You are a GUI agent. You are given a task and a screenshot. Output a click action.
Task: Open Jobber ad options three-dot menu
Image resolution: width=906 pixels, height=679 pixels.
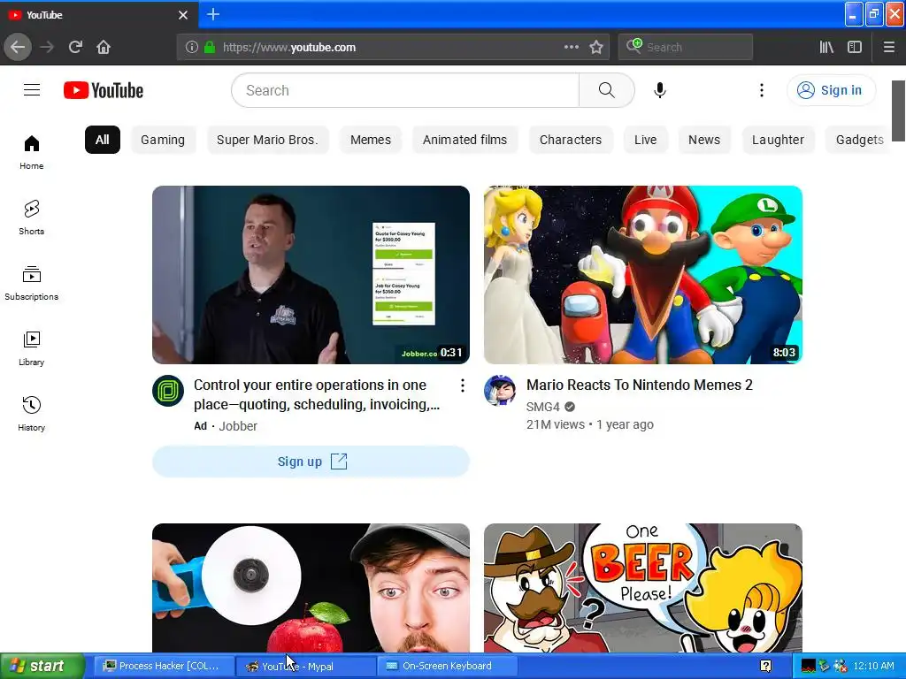pyautogui.click(x=462, y=385)
